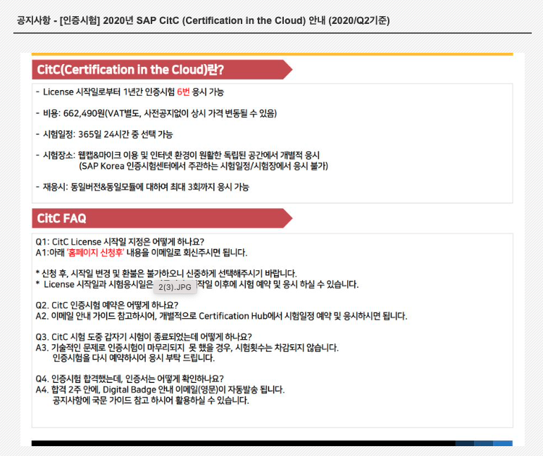Click the 'License 시작일과 시험응시일은' line

coord(197,284)
